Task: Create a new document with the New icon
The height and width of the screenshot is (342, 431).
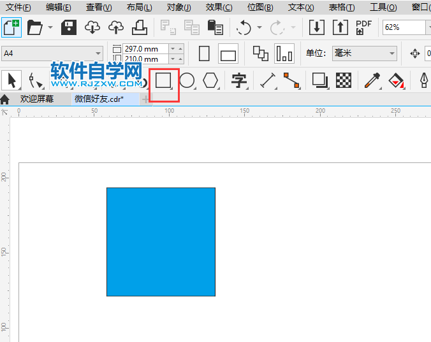Action: 11,27
